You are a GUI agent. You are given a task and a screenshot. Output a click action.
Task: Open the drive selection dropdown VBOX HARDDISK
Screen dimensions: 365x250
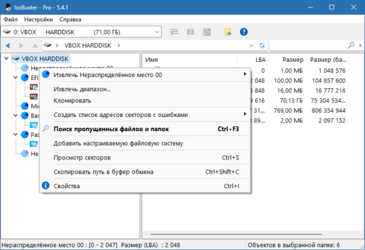coord(81,32)
